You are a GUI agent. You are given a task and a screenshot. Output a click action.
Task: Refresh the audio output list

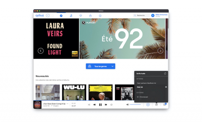coord(165,74)
